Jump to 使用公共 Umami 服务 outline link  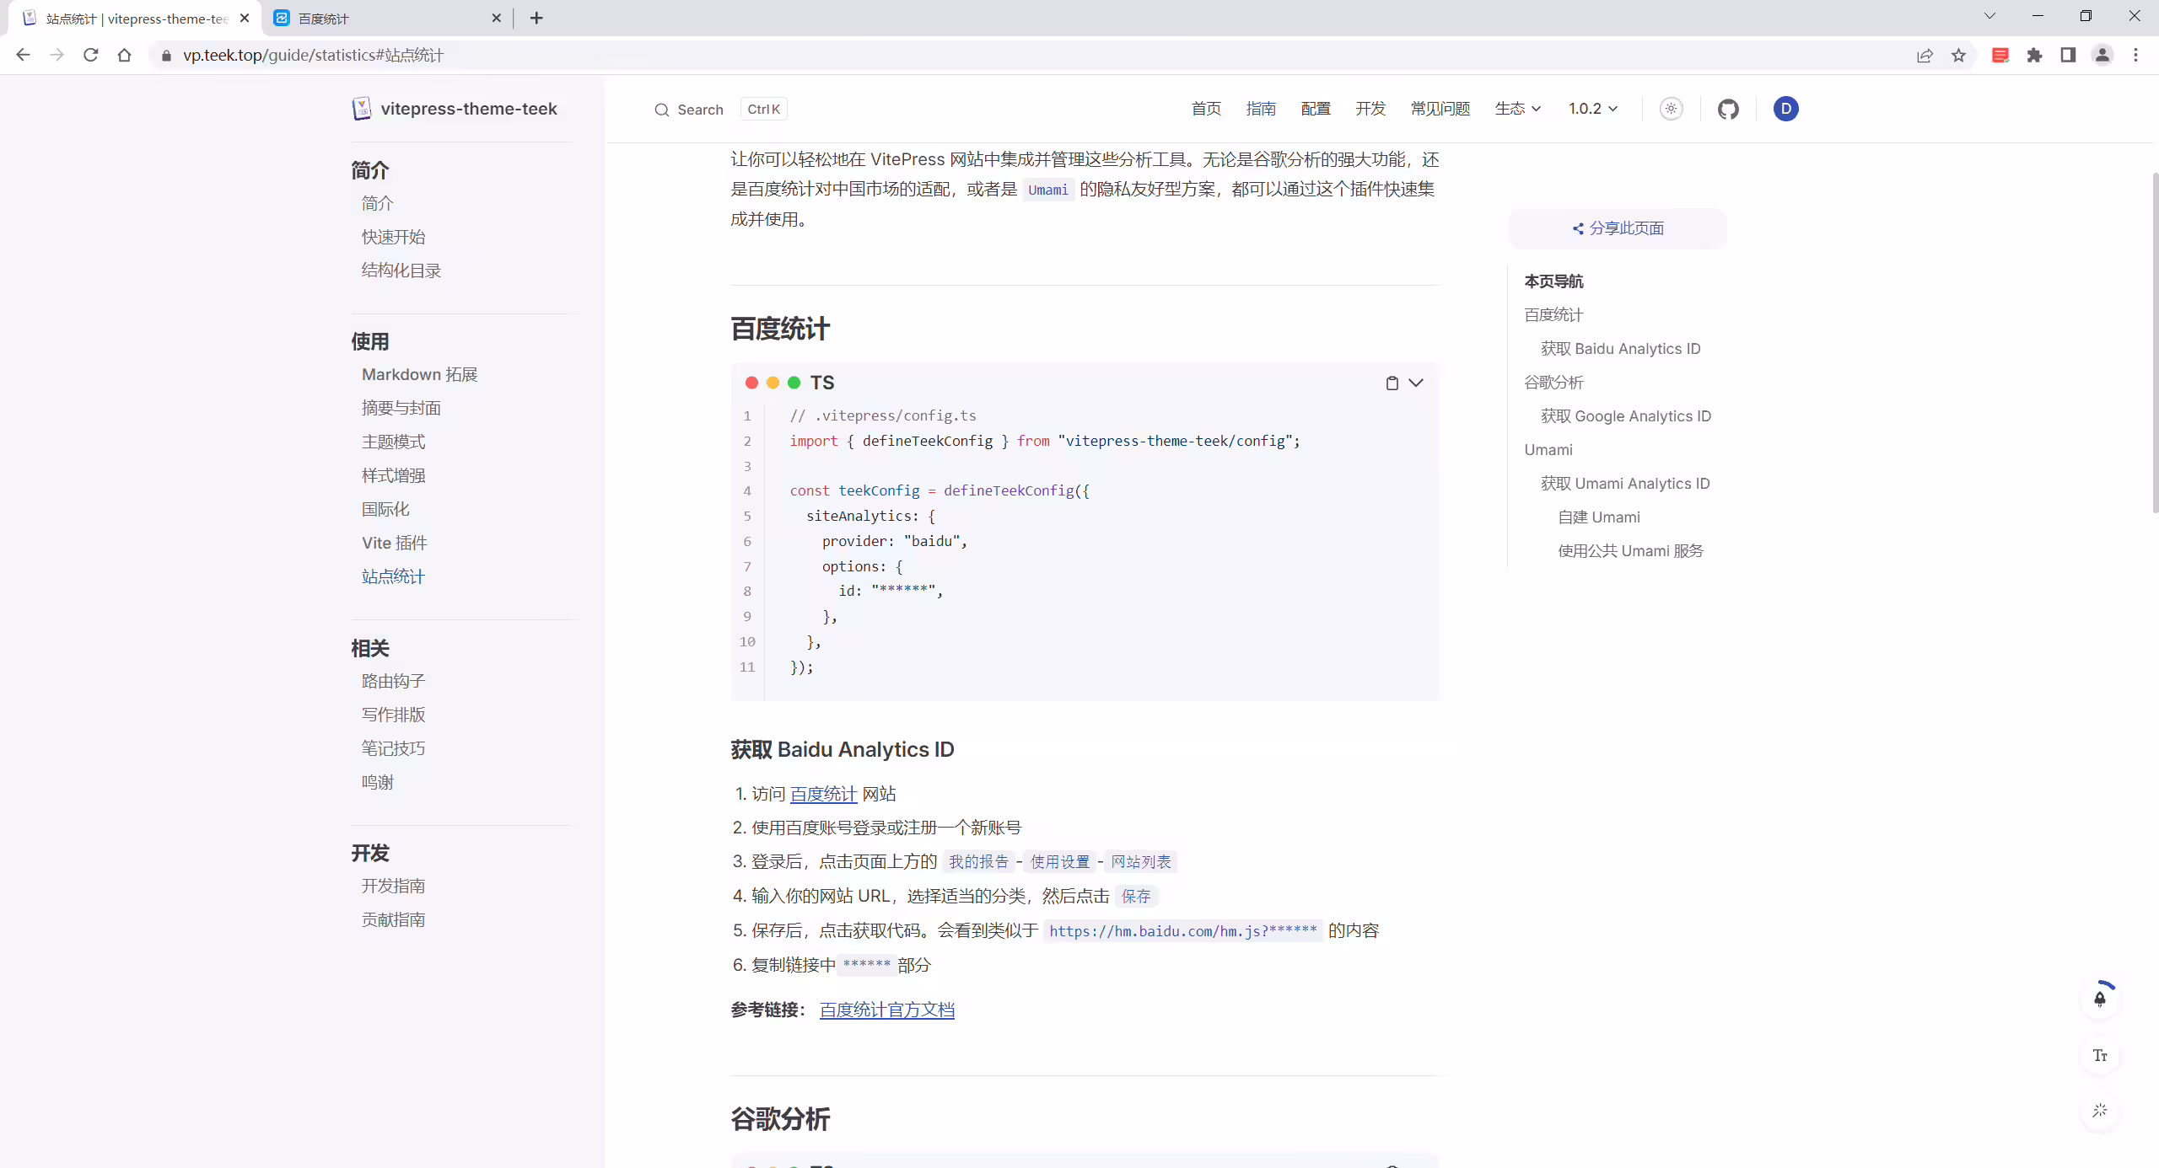[x=1631, y=551]
